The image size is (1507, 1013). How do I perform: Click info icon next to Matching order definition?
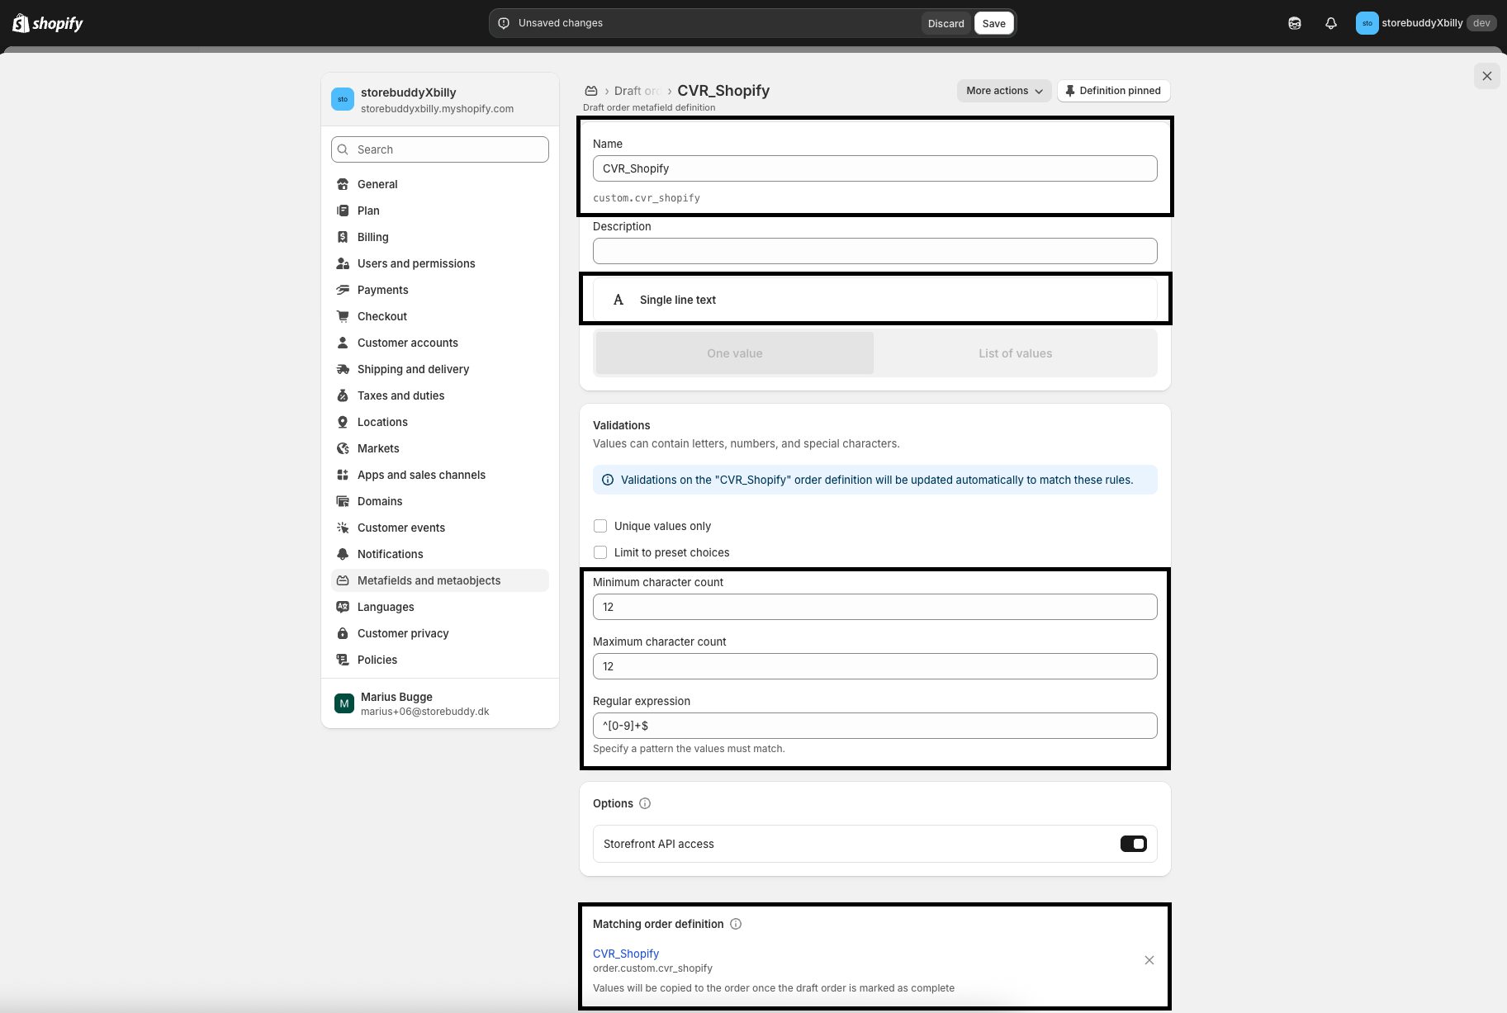point(736,924)
